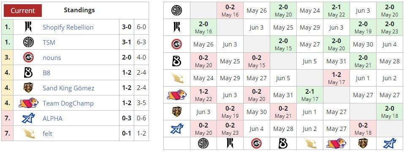
Task: Select the 1-2 May 17 result cell
Action: [x=336, y=78]
